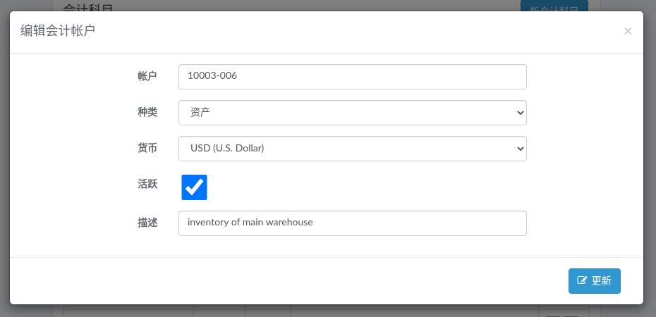
Task: Click the dimmed 会计科目 page heading behind dialog
Action: [x=88, y=6]
